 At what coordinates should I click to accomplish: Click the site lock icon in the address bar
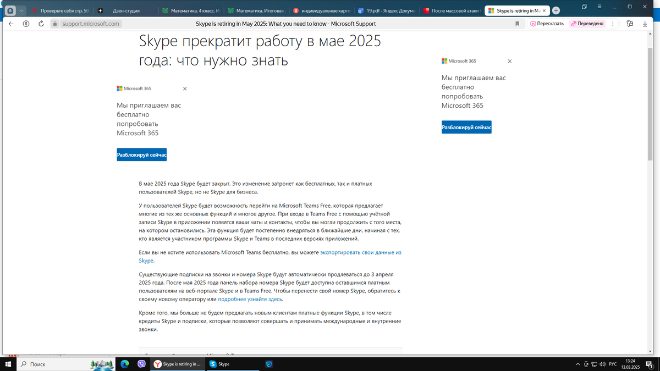coord(54,24)
